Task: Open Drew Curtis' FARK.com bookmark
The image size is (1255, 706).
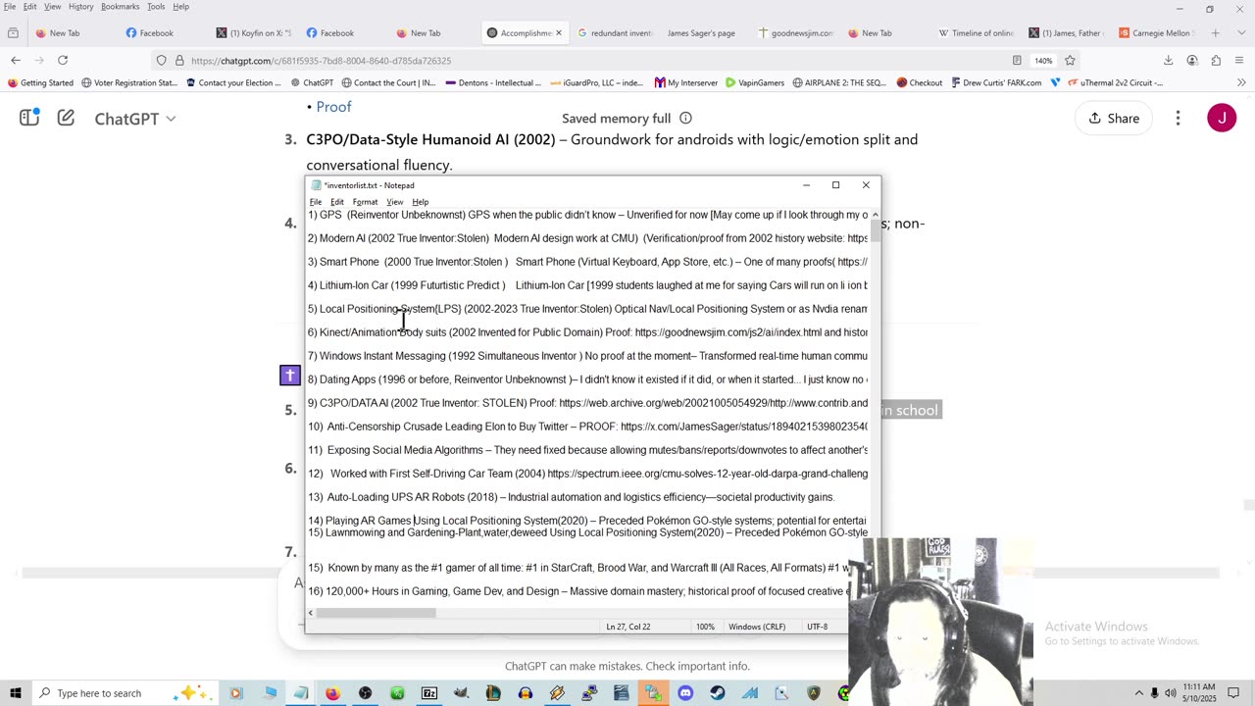Action: [996, 83]
